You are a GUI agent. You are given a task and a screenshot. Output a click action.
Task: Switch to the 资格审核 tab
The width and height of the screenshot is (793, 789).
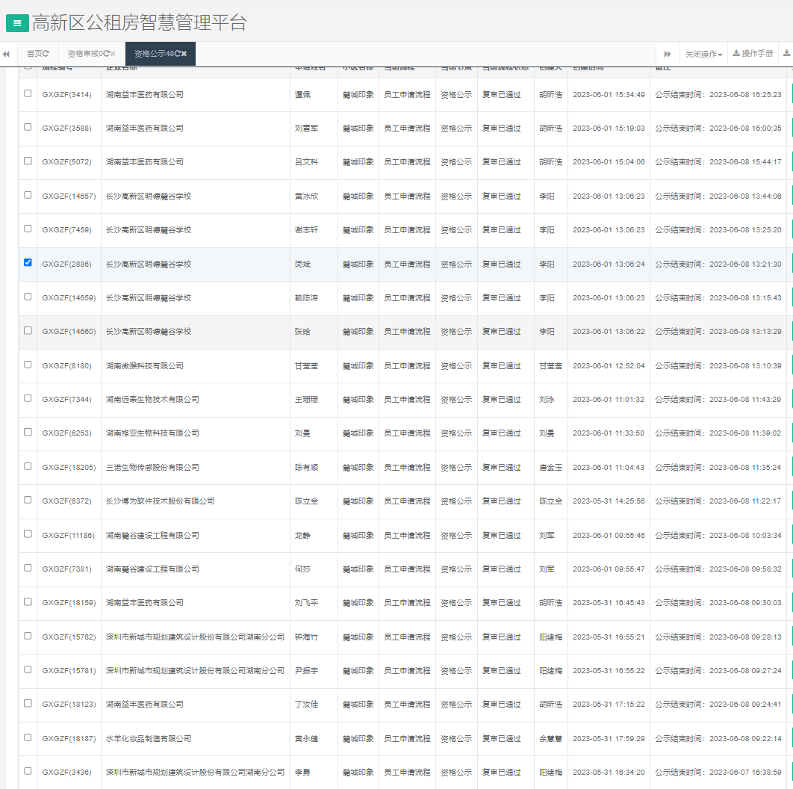click(84, 54)
